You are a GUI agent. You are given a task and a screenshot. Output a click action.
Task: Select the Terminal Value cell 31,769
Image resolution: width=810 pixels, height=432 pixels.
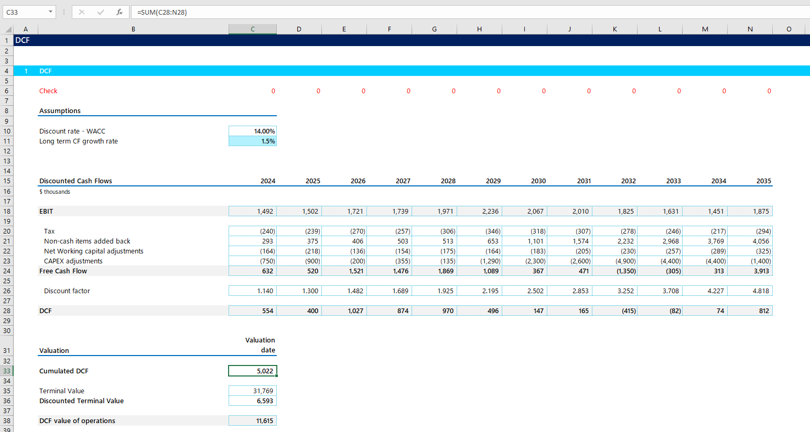(253, 391)
